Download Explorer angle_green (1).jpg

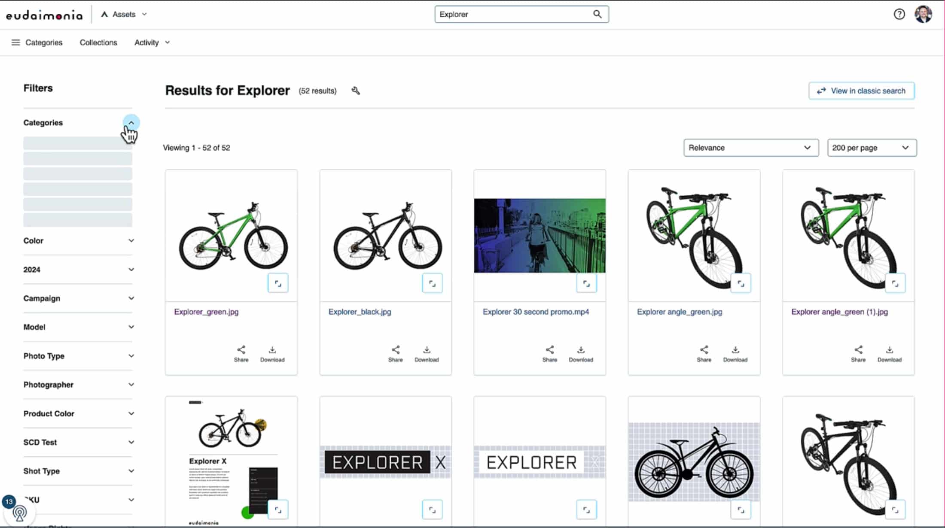889,354
